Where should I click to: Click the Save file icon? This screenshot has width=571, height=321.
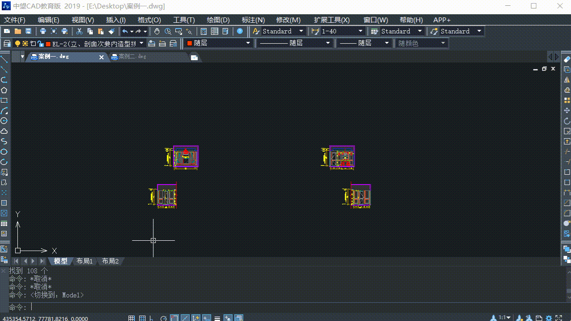[x=28, y=31]
